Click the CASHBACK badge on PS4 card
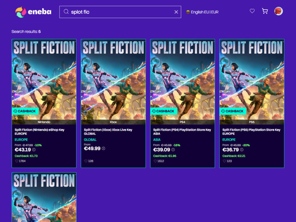Viewport: 296px width, 222px height. 164,111
